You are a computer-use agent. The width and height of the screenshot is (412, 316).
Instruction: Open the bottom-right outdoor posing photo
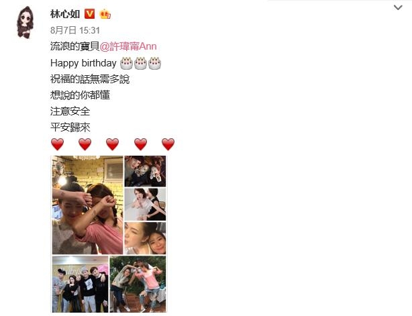point(138,284)
